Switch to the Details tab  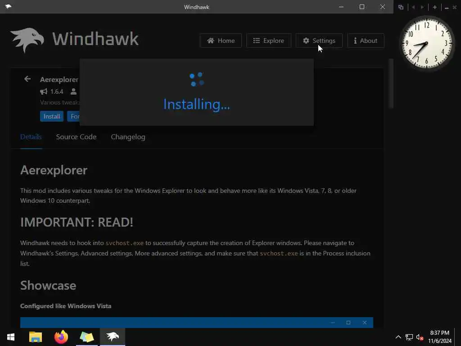(31, 137)
